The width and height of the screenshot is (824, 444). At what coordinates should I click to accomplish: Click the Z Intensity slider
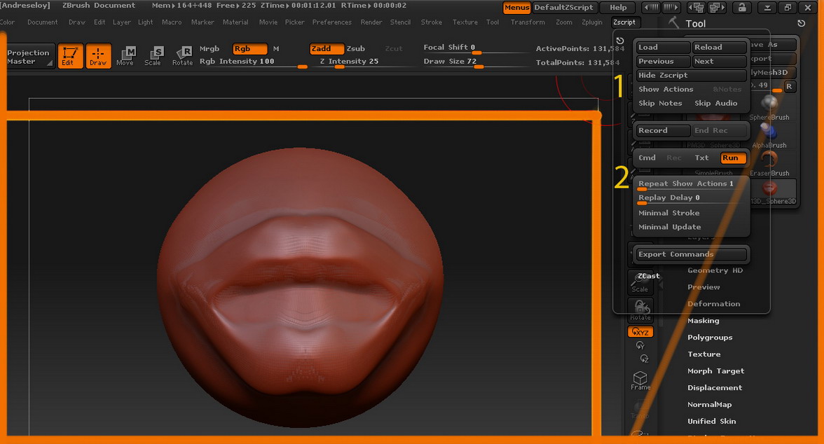tap(363, 62)
